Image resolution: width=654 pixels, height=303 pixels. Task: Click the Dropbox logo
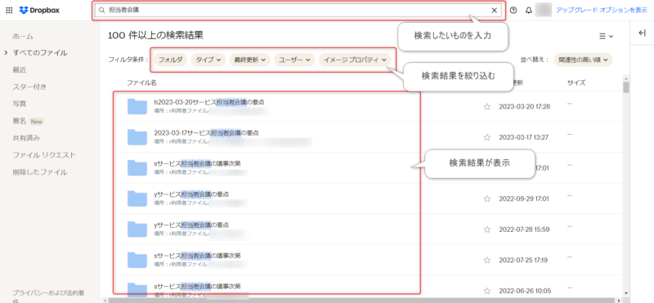pyautogui.click(x=39, y=11)
